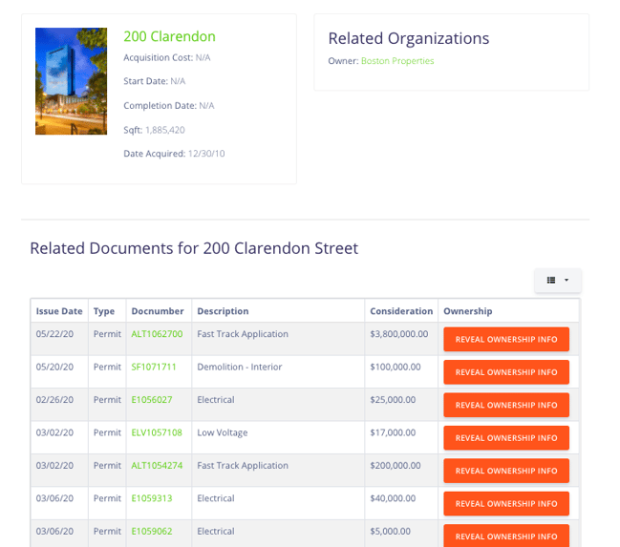Open permit ELV1057108 document
This screenshot has width=620, height=547.
157,432
